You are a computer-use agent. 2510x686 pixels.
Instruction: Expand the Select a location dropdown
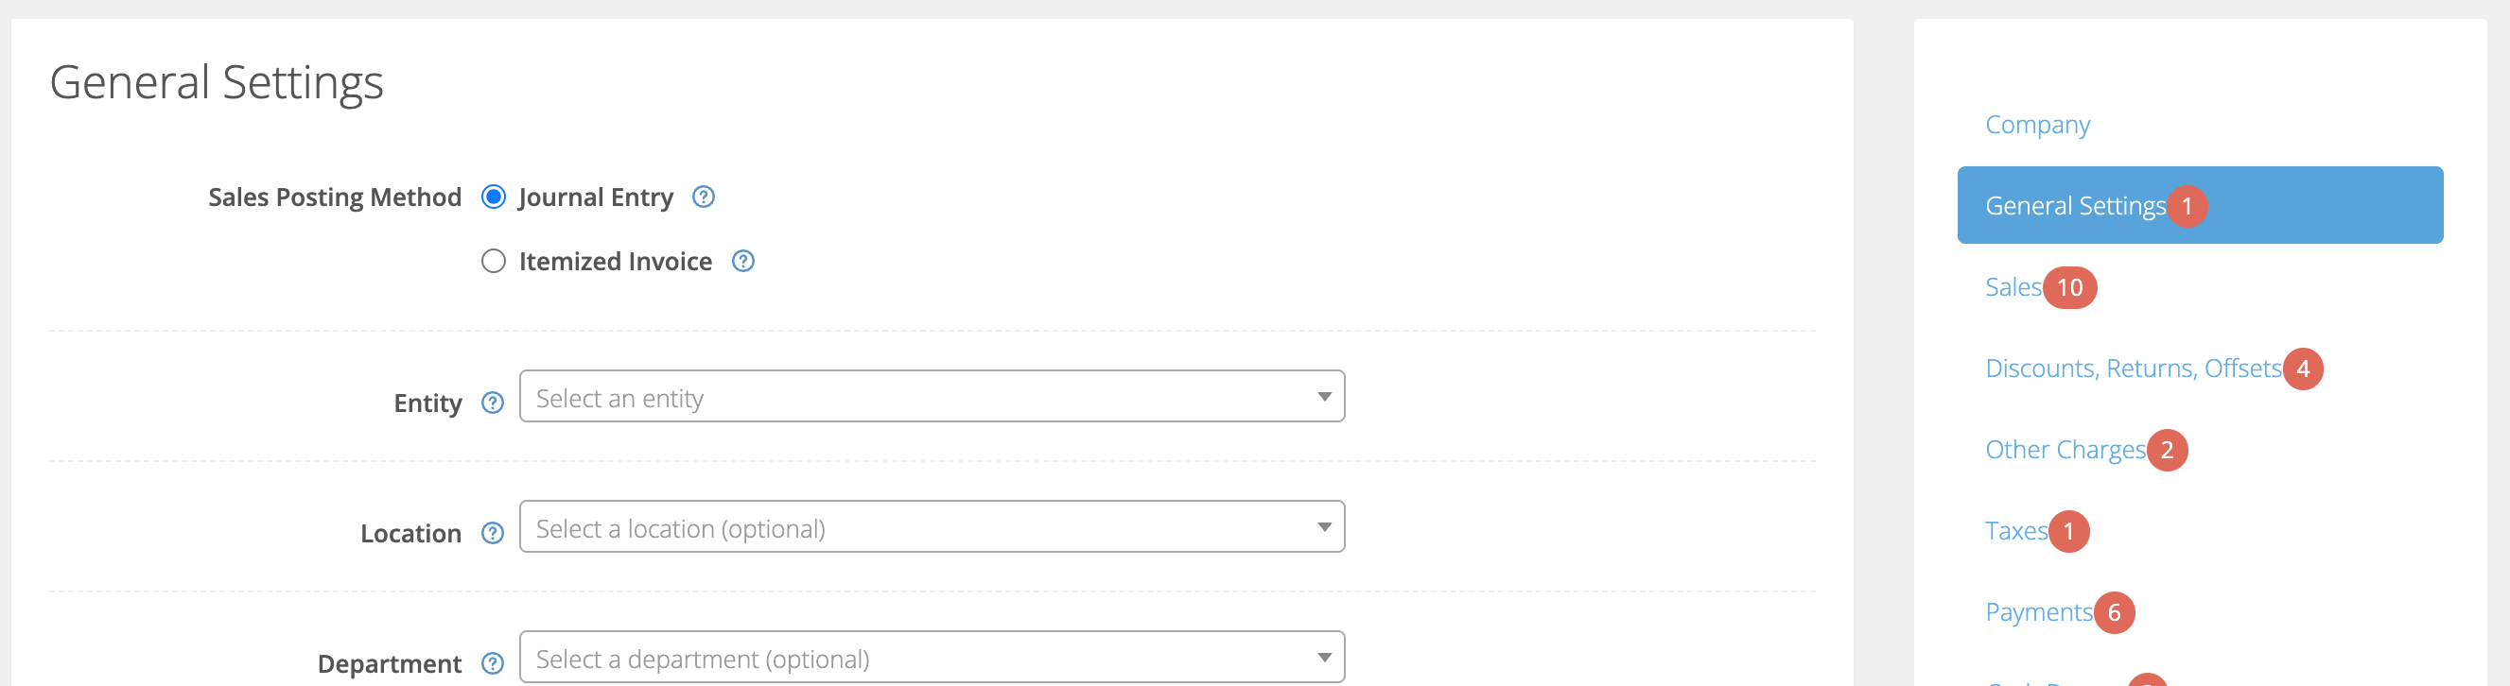pyautogui.click(x=933, y=526)
